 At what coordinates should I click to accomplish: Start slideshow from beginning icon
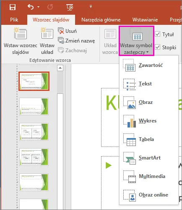coord(70,7)
